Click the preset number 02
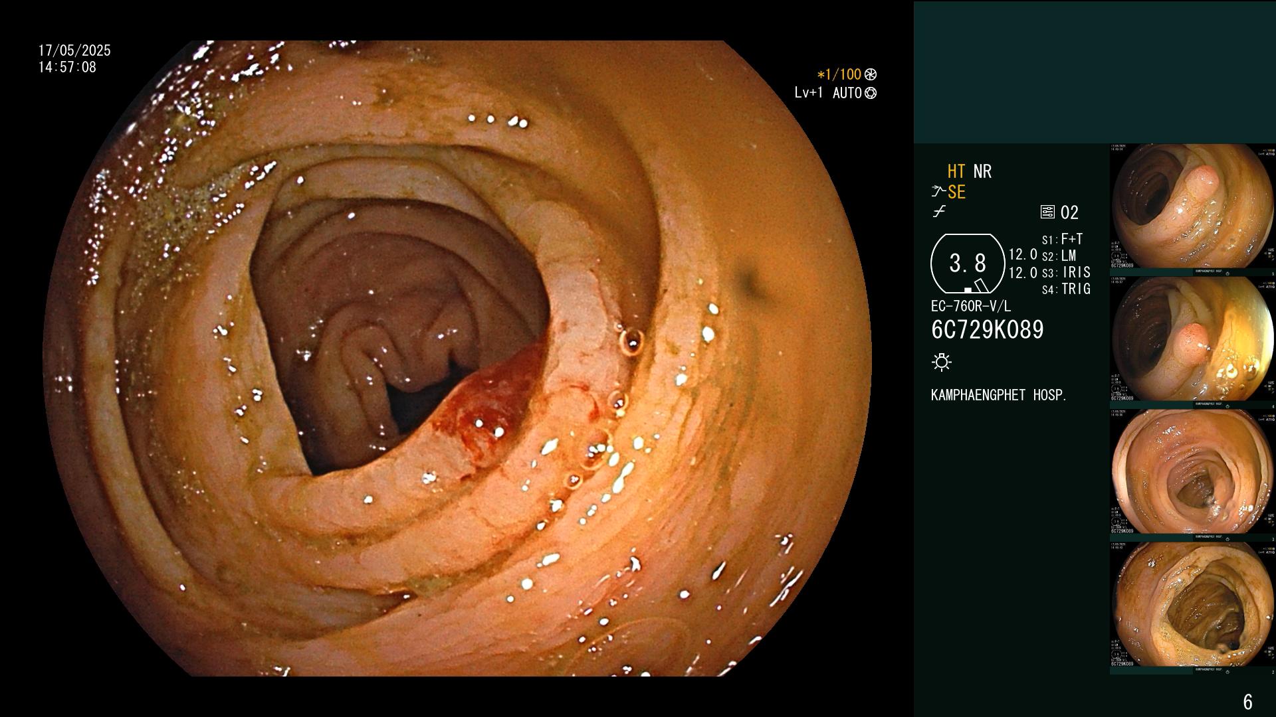1276x717 pixels. (x=1069, y=212)
